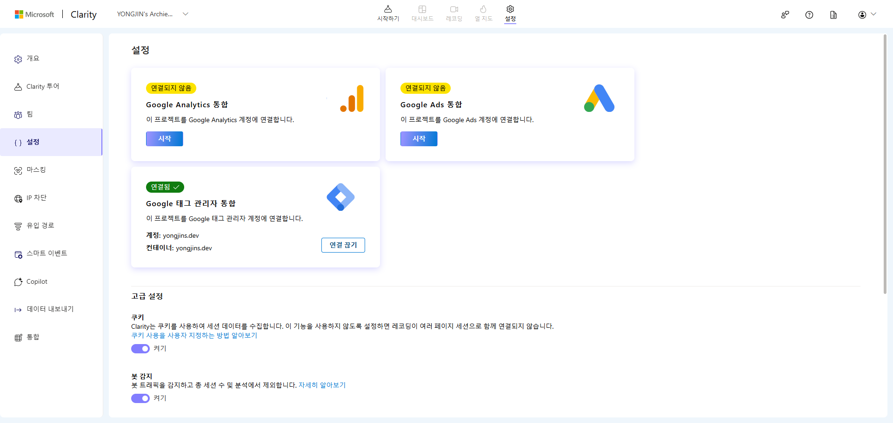Click the smart events icon in sidebar
893x423 pixels.
click(18, 254)
